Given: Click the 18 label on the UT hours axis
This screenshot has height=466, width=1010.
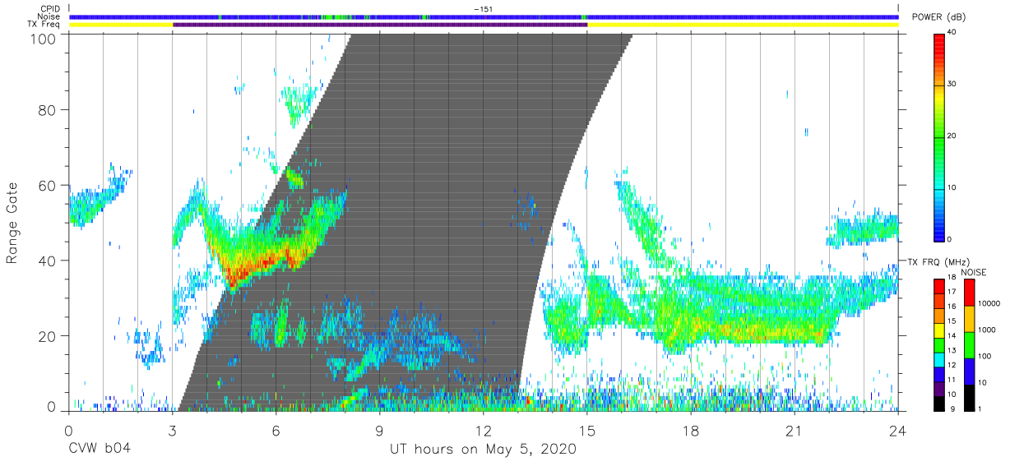Looking at the screenshot, I should pyautogui.click(x=691, y=430).
